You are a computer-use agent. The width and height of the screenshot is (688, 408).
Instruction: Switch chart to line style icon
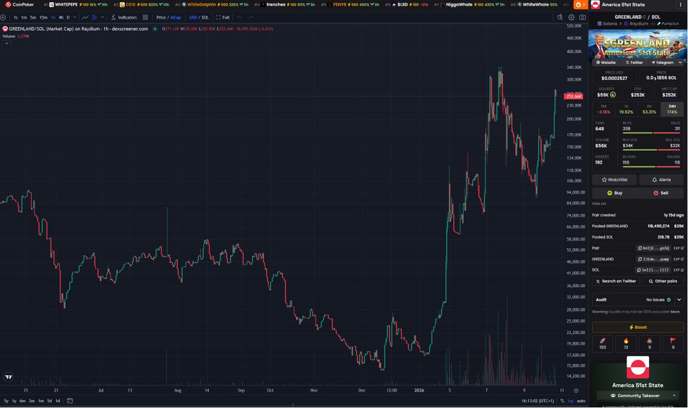point(85,17)
